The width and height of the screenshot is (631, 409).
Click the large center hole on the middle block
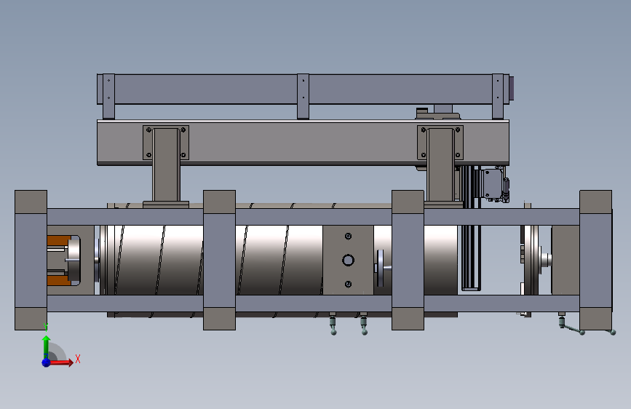(348, 260)
